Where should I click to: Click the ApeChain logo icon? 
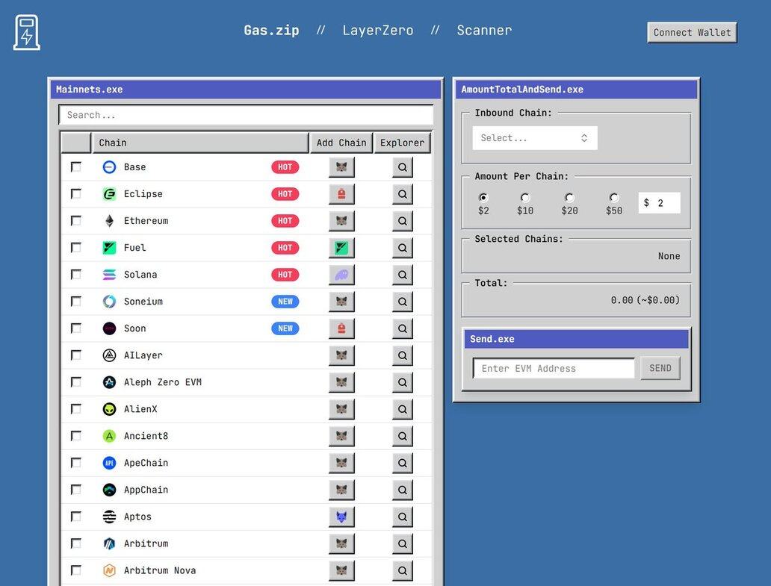(109, 463)
